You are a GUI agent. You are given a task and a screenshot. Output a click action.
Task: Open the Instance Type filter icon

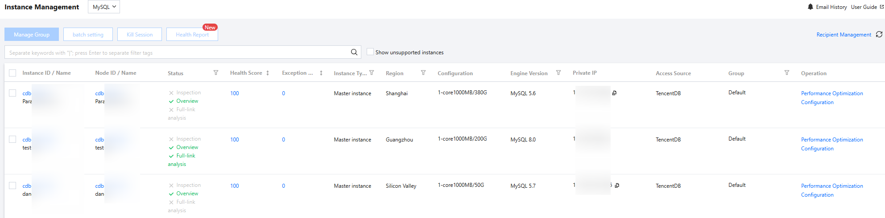(x=372, y=73)
